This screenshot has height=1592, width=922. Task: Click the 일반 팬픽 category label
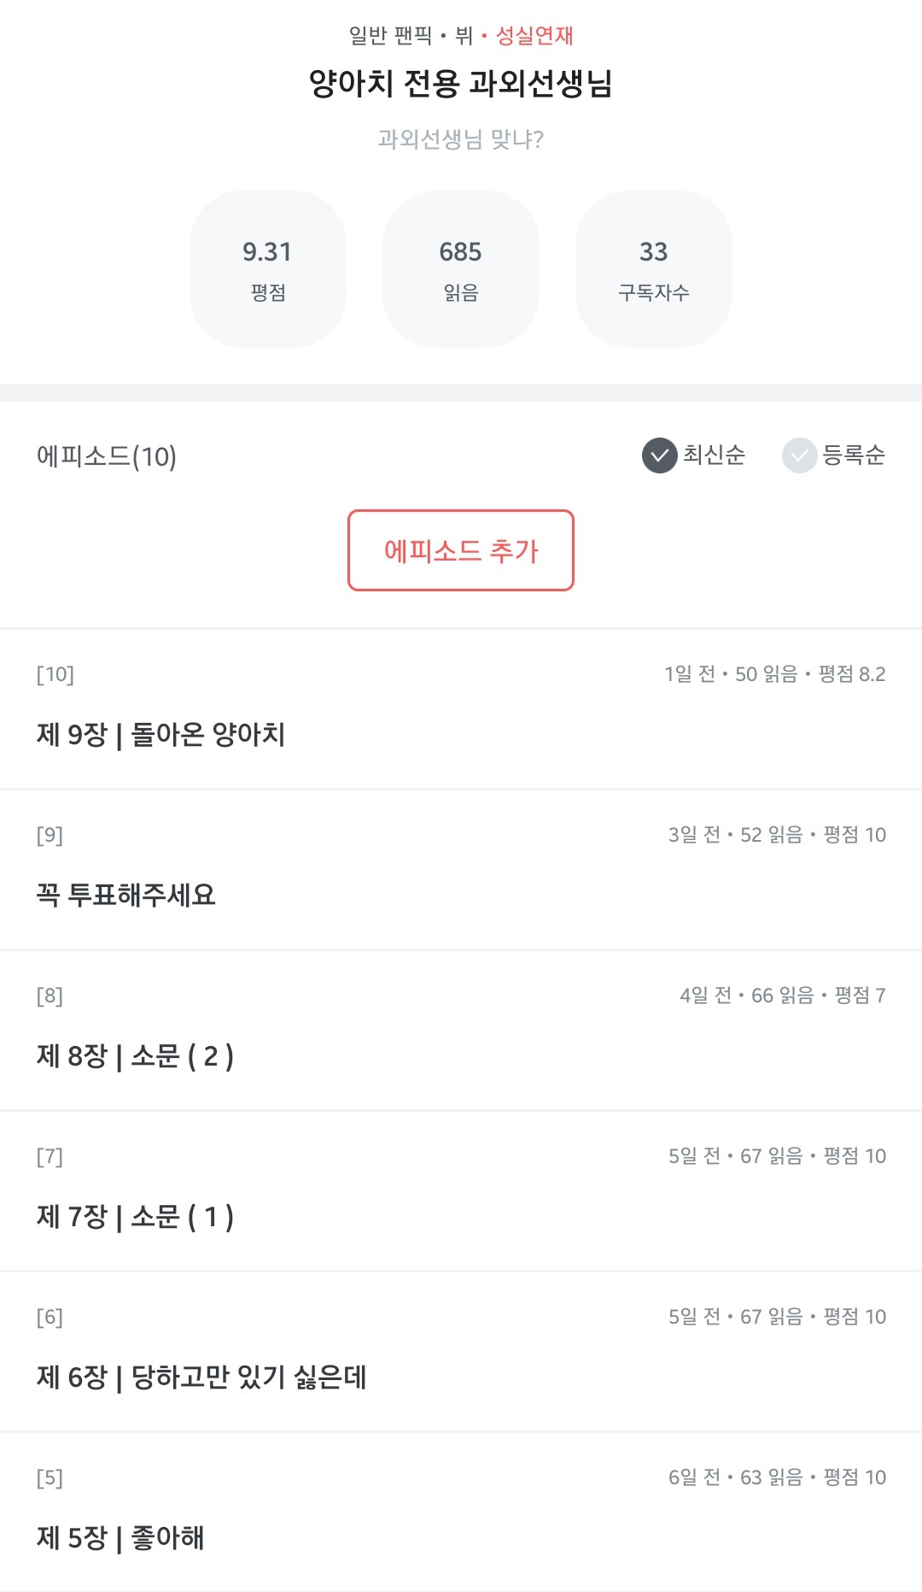[x=390, y=36]
